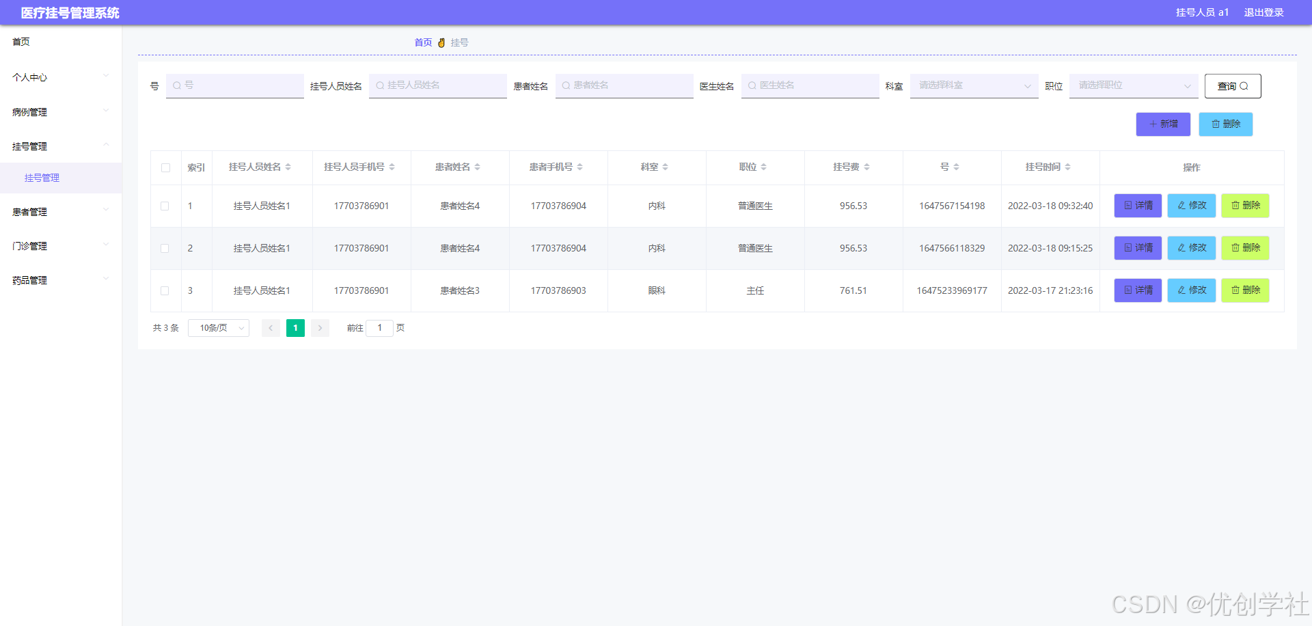The image size is (1312, 626).
Task: Open the 10条/页 page size dropdown
Action: [x=219, y=328]
